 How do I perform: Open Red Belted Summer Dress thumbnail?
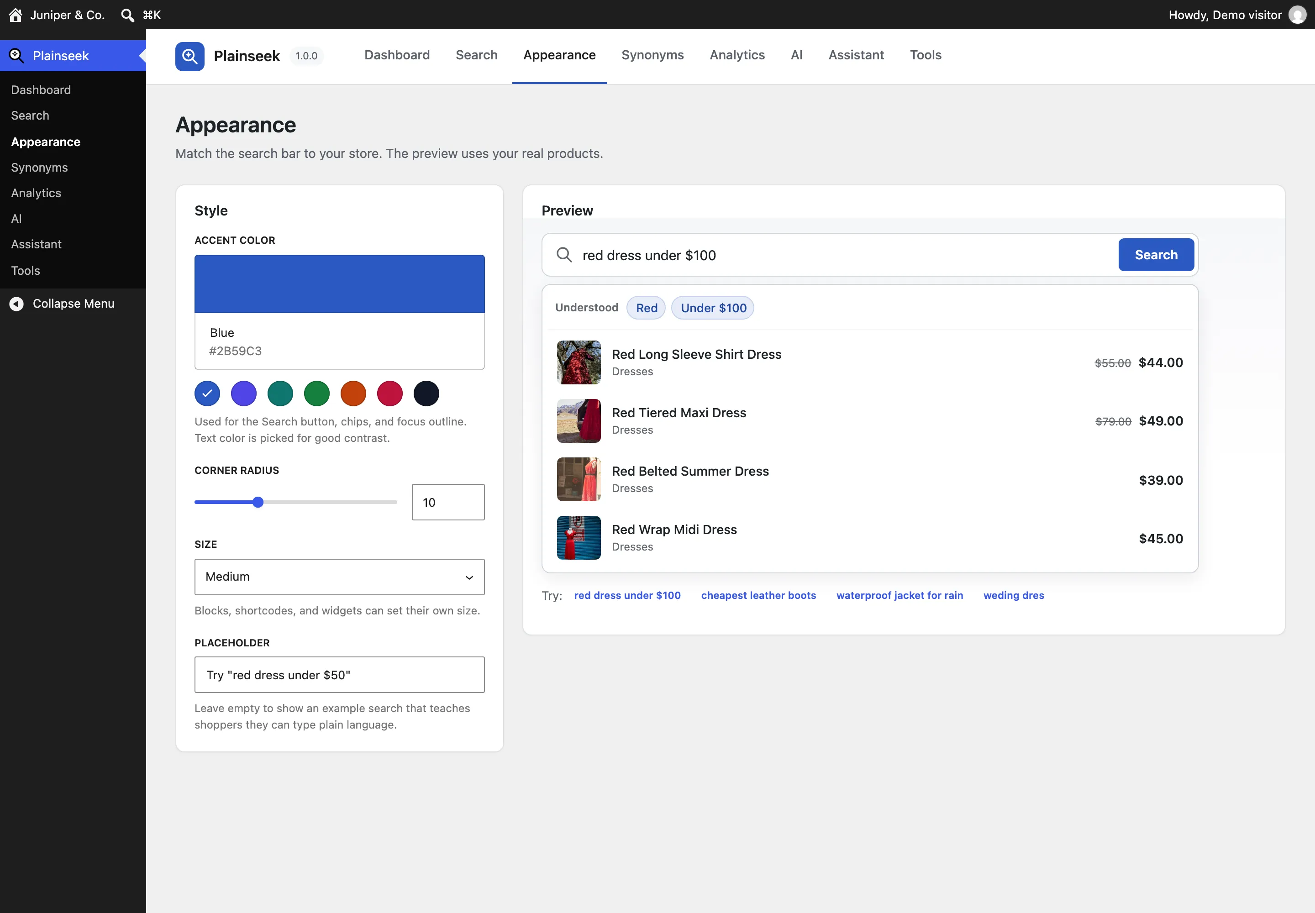coord(579,479)
